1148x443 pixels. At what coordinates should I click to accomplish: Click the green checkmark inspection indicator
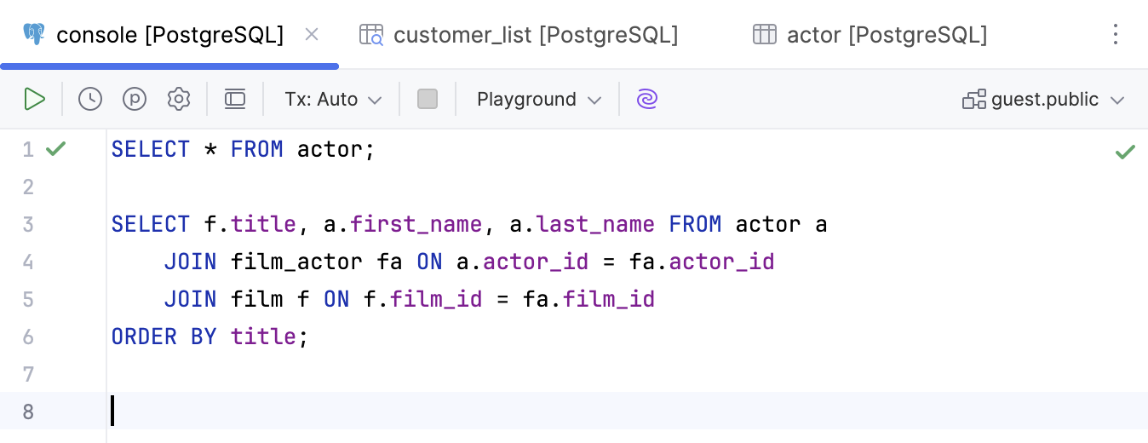pos(1125,152)
